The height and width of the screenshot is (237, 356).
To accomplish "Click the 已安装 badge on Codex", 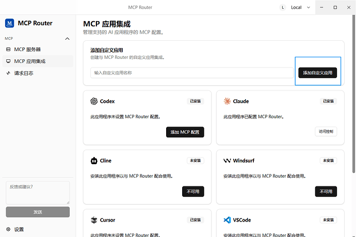I will pyautogui.click(x=195, y=101).
